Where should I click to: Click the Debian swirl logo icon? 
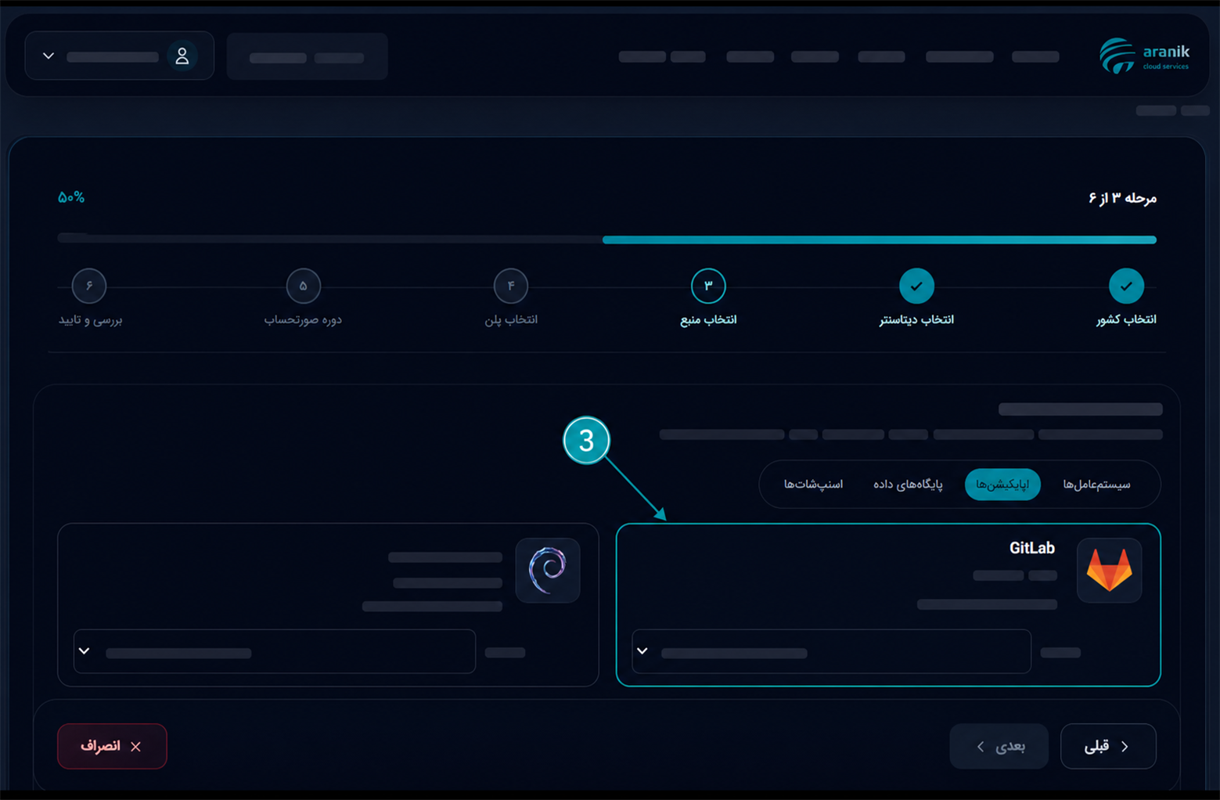[x=548, y=570]
